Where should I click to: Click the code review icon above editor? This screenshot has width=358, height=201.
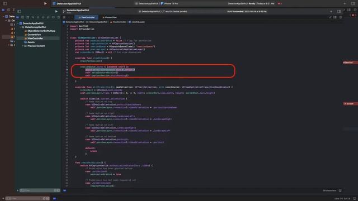[x=330, y=17]
